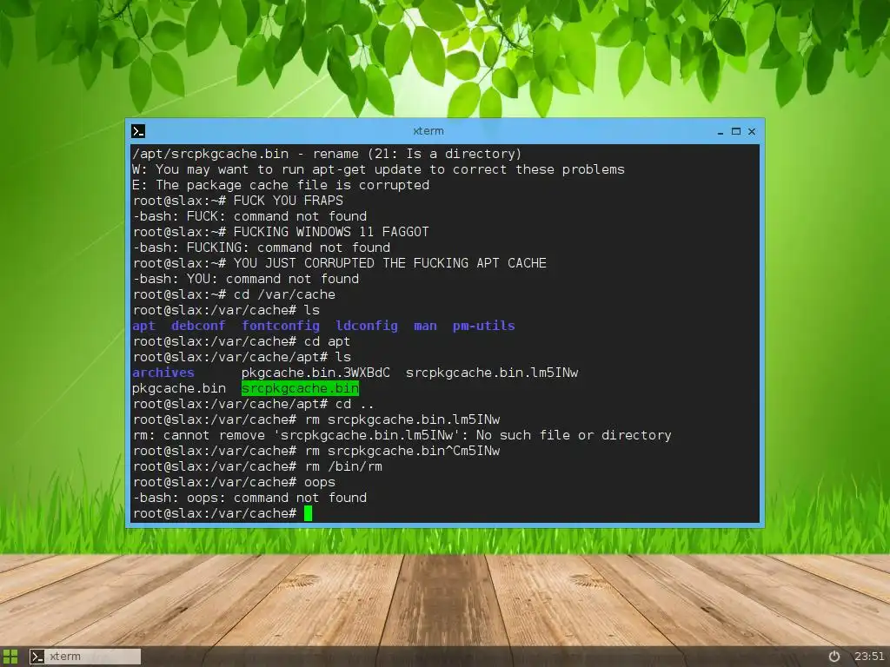
Task: Click the xterm window title text
Action: click(428, 131)
